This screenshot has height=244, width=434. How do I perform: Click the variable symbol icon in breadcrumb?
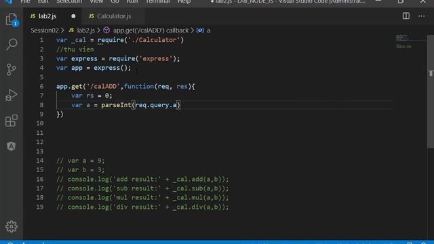tap(200, 30)
